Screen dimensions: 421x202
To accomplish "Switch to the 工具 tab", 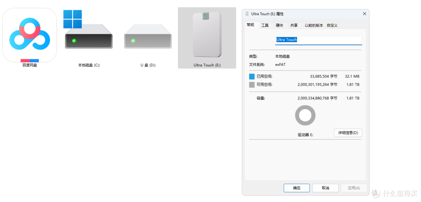I will [x=265, y=25].
